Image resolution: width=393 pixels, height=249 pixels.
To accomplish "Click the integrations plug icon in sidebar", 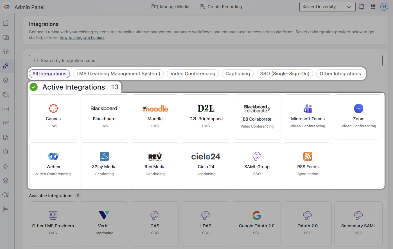I will coord(6,66).
